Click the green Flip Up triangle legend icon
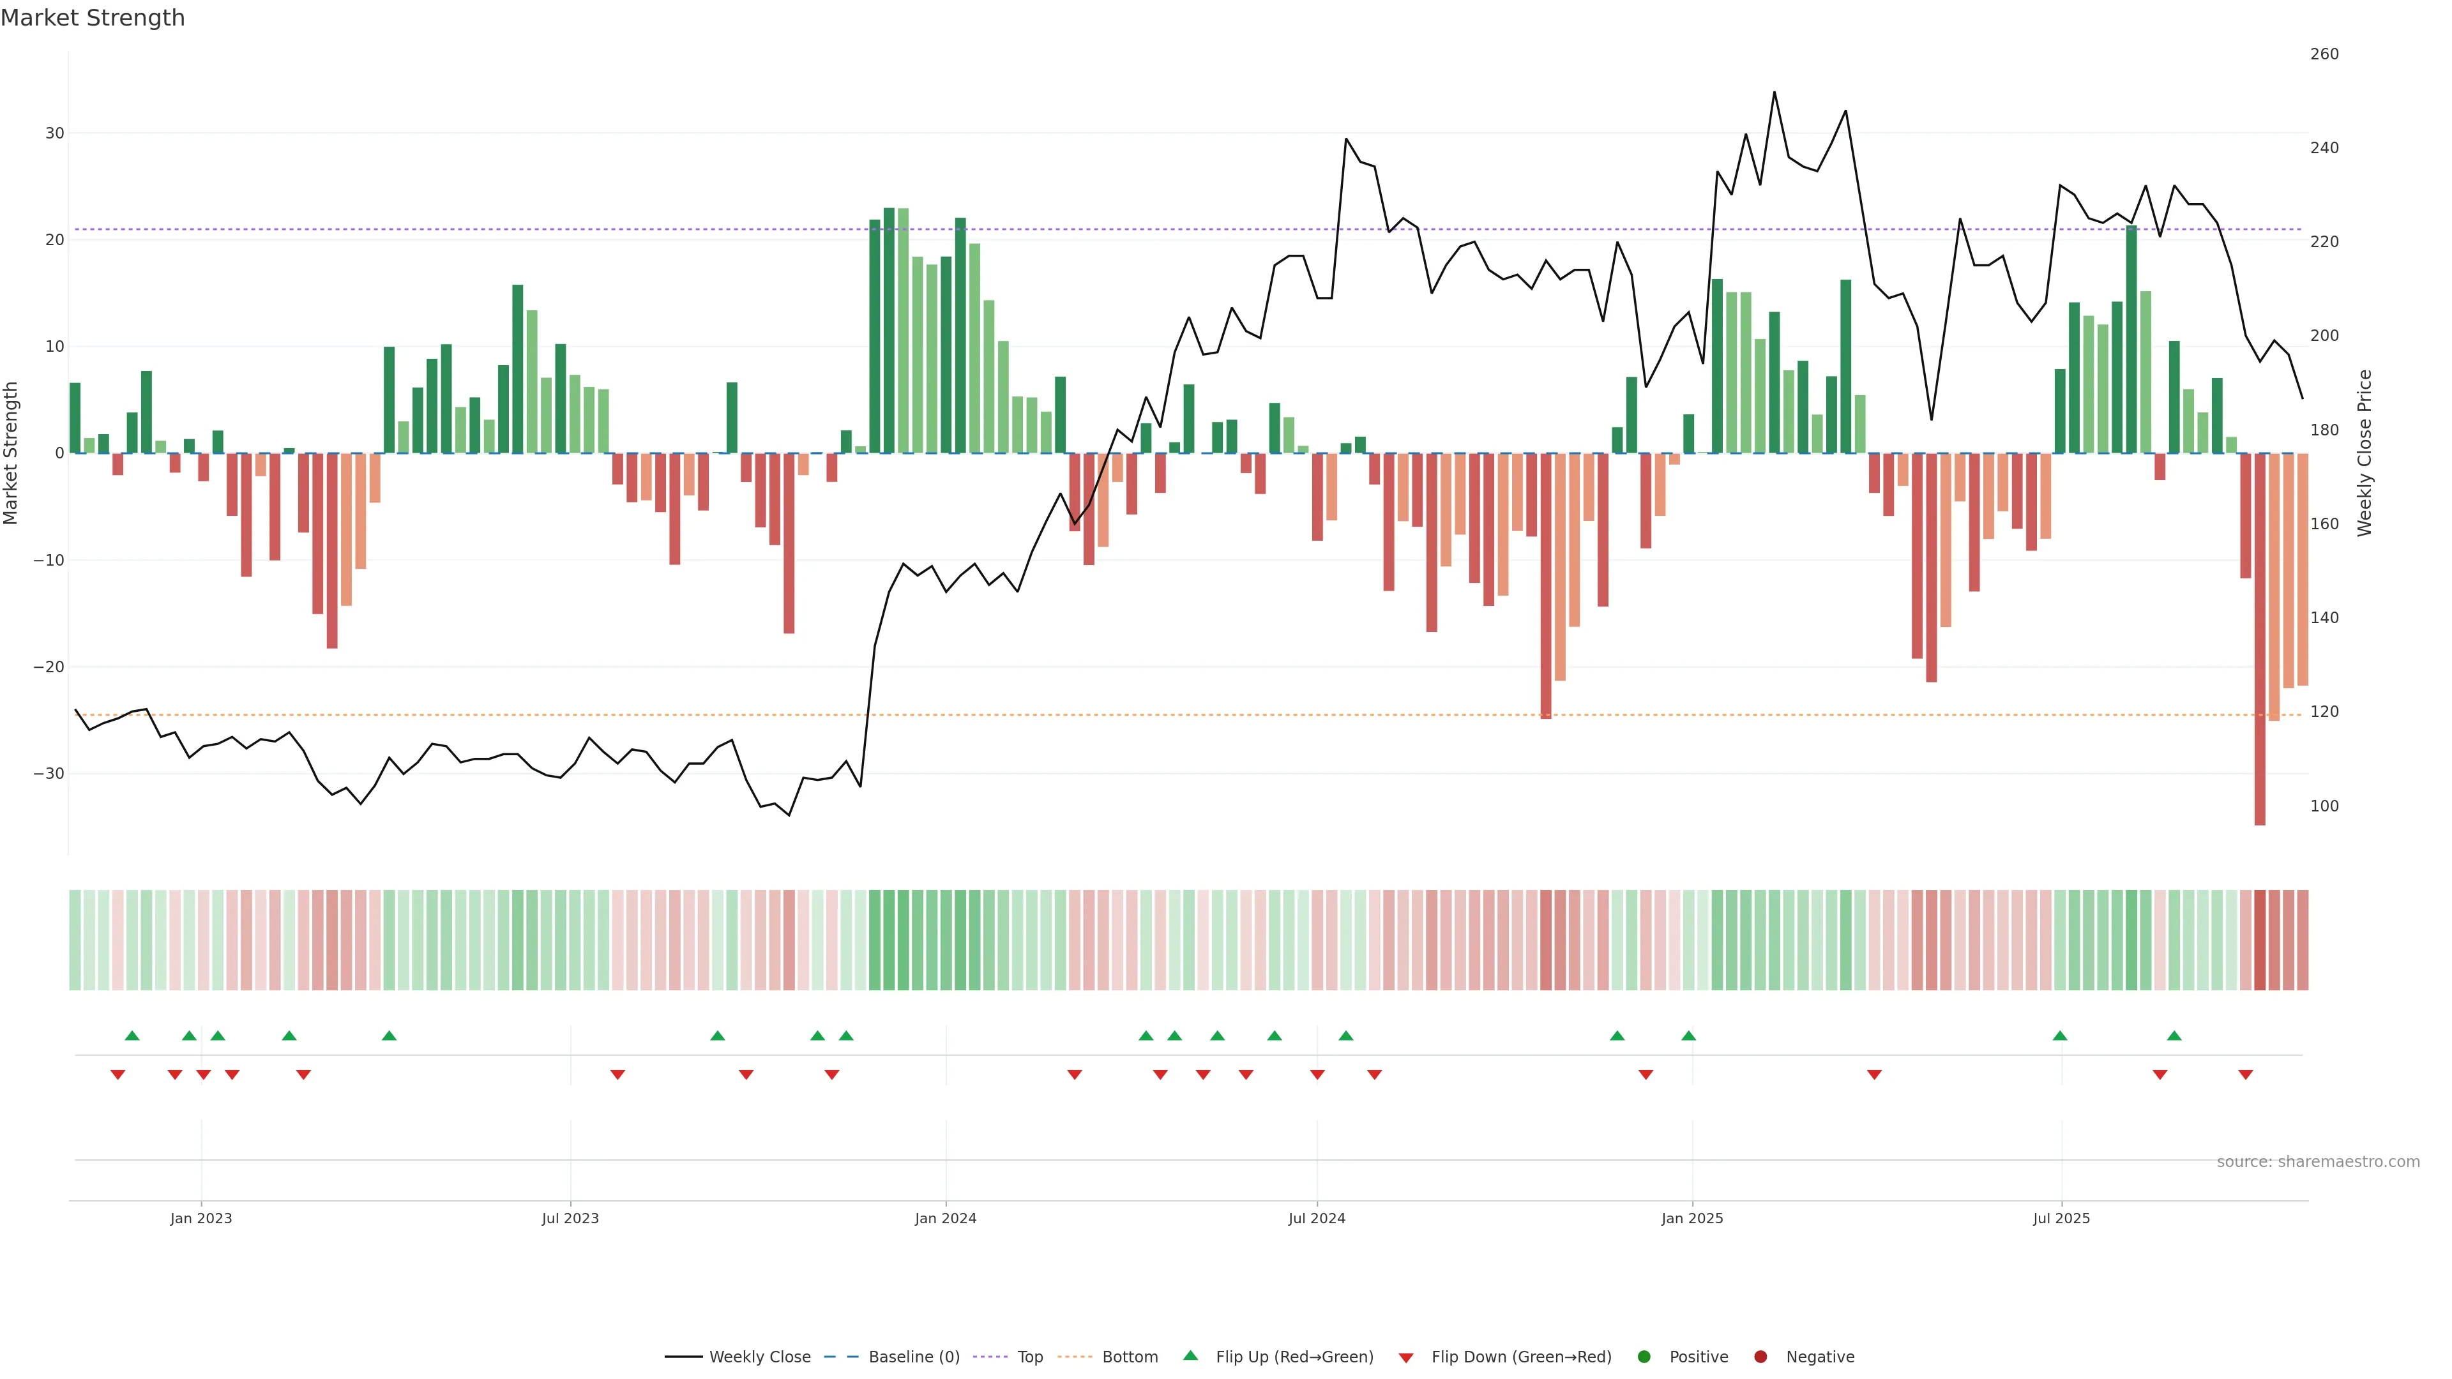2452x1379 pixels. click(1190, 1356)
